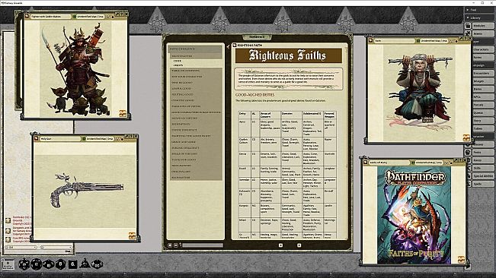The image size is (496, 278).
Task: Open the chat mode dropdown
Action: pyautogui.click(x=21, y=248)
